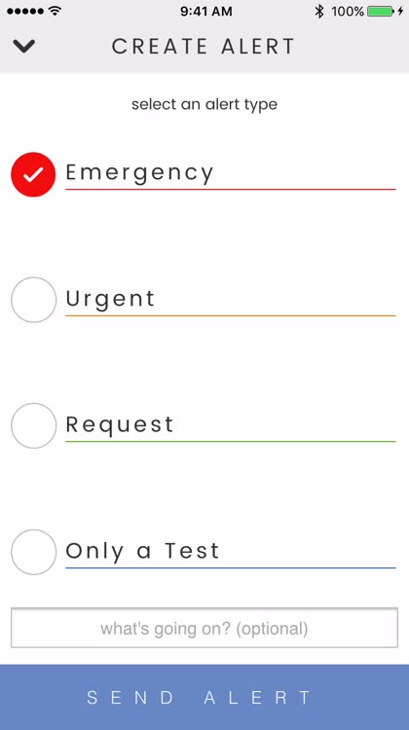Image resolution: width=409 pixels, height=730 pixels.
Task: Tap the down chevron to dismiss screen
Action: pyautogui.click(x=24, y=46)
